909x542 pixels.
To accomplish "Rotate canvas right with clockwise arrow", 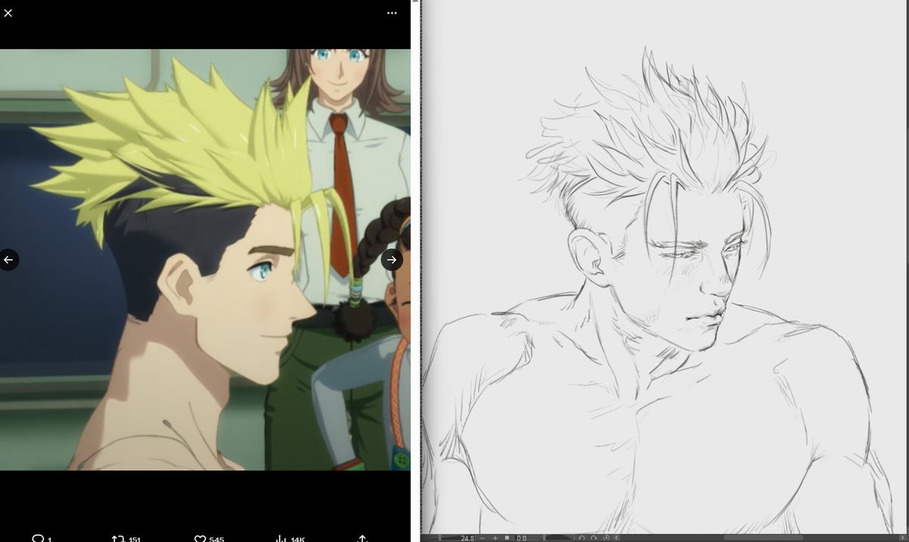I will (594, 537).
